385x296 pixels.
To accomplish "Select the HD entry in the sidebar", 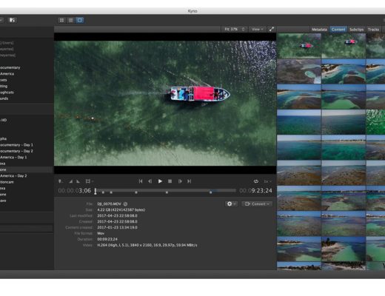I will [x=4, y=120].
